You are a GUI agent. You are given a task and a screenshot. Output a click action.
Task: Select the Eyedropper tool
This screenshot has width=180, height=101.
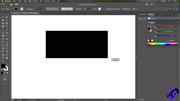pos(7,49)
